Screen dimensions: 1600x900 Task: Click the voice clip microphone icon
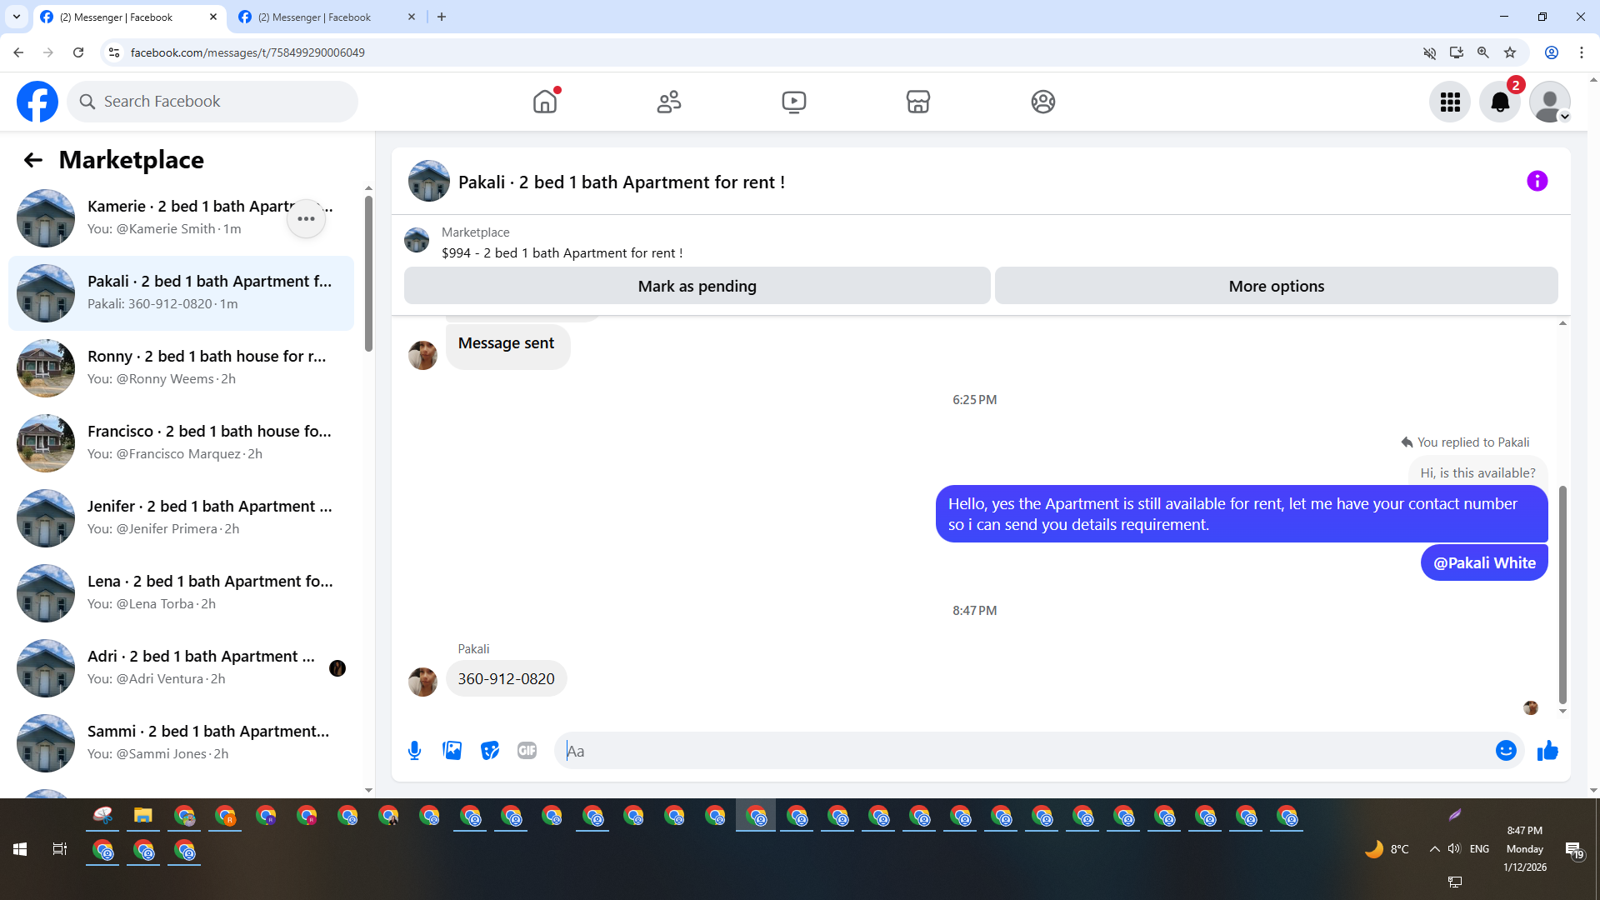(x=414, y=751)
